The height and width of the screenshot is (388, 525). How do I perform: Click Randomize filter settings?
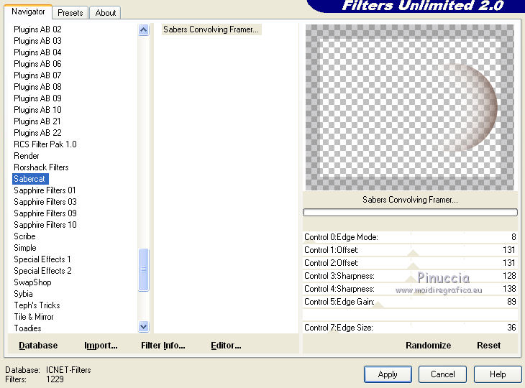click(x=428, y=345)
